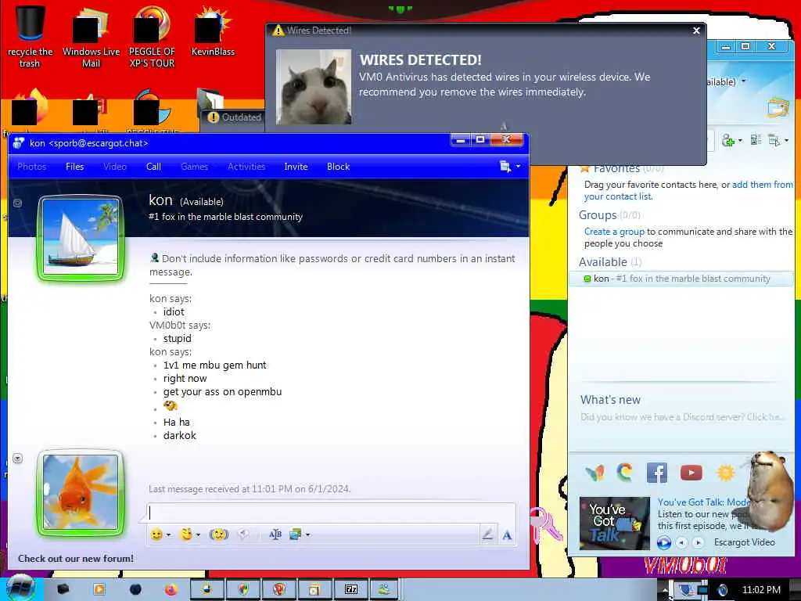Image resolution: width=801 pixels, height=601 pixels.
Task: Click the Available group header
Action: (x=610, y=262)
